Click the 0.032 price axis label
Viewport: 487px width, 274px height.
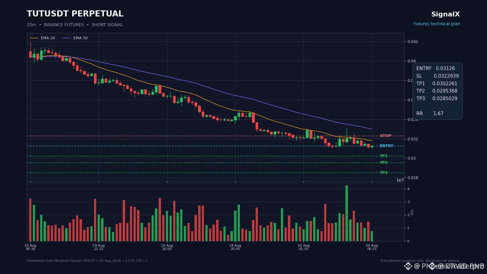[413, 139]
